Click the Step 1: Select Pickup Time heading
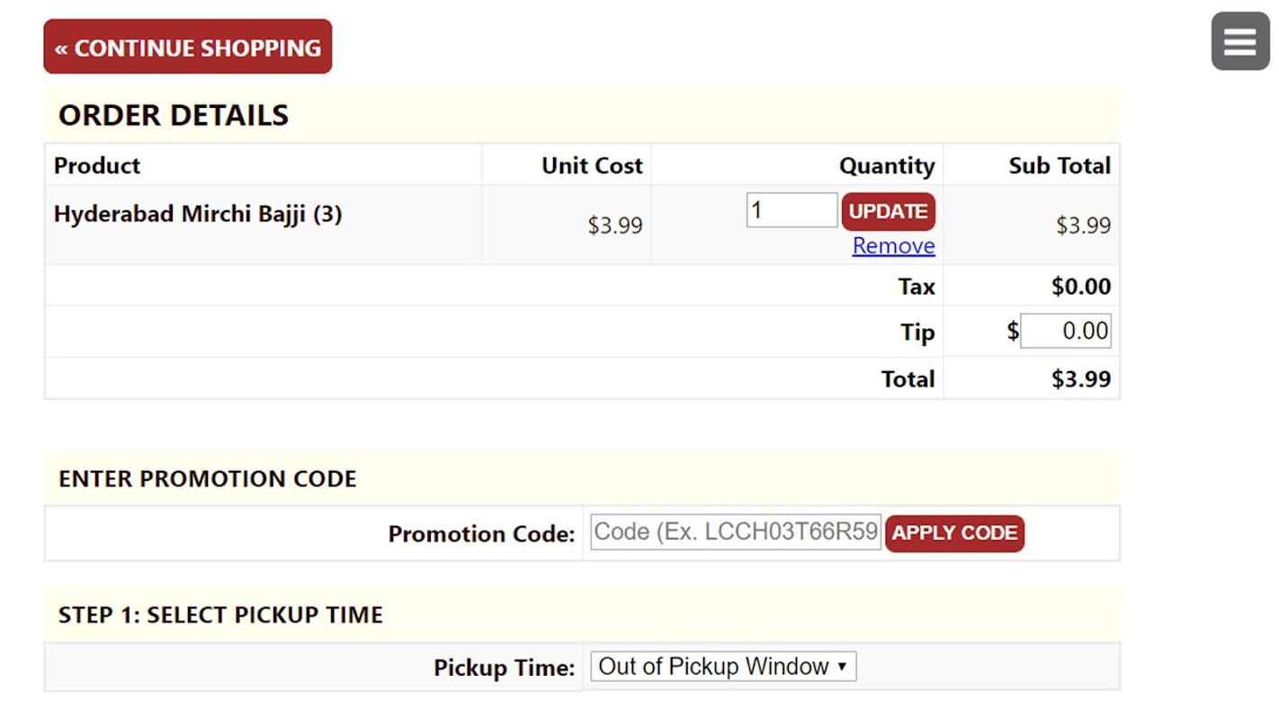Image resolution: width=1279 pixels, height=719 pixels. coord(220,615)
